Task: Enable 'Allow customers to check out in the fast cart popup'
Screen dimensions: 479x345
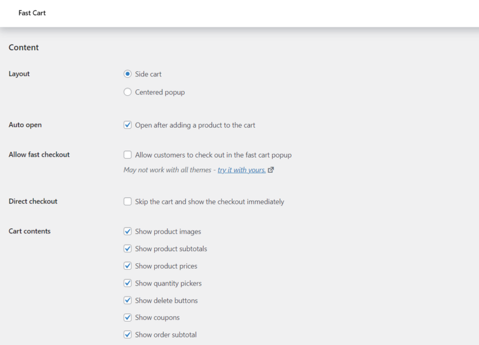Action: click(127, 154)
